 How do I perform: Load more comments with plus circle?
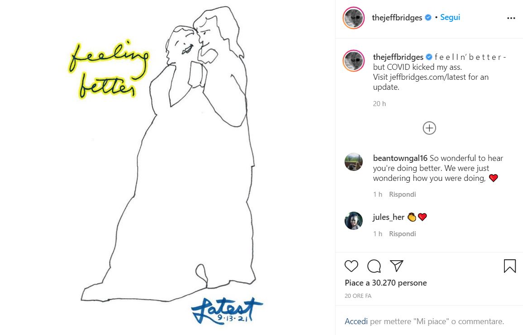coord(429,128)
